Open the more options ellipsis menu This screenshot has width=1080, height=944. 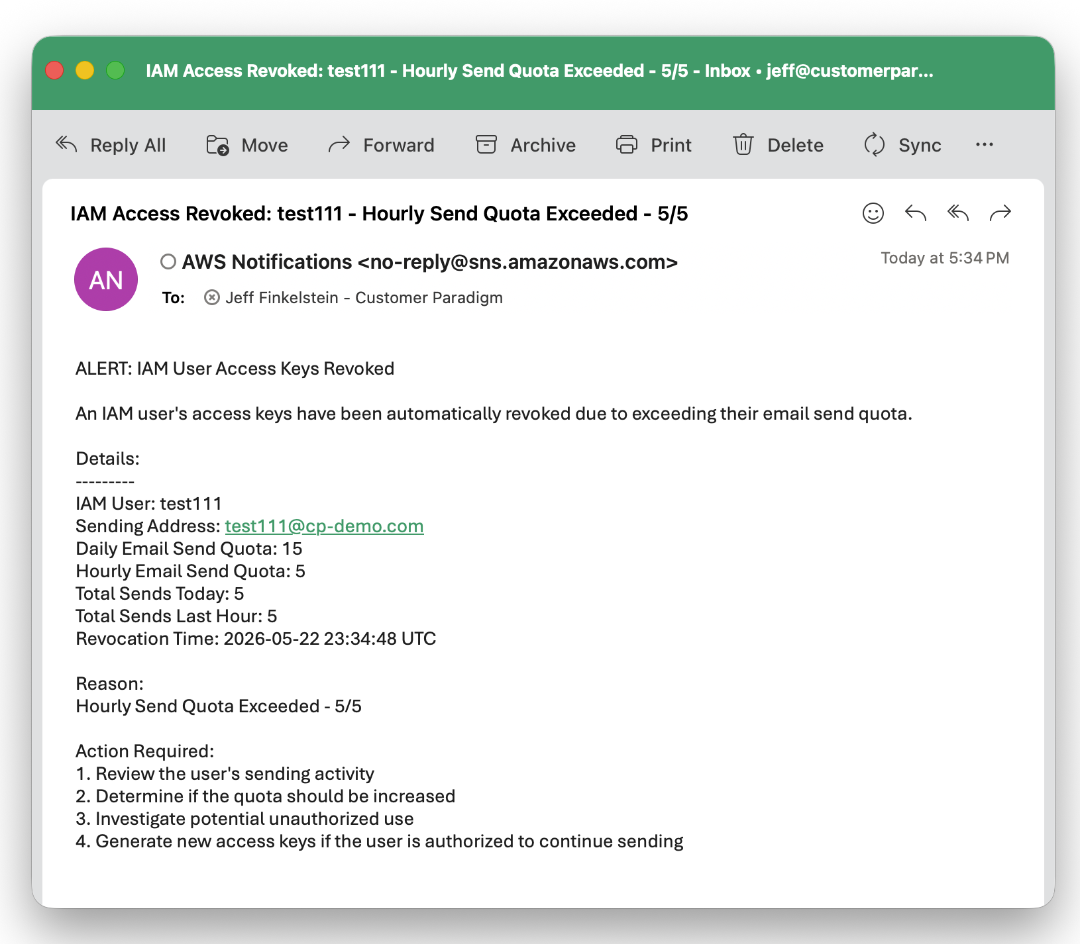coord(985,145)
